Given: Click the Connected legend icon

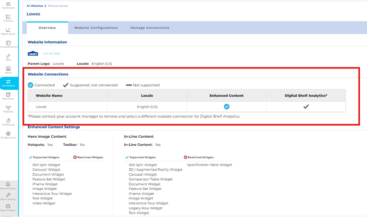Looking at the screenshot, I should (x=31, y=85).
